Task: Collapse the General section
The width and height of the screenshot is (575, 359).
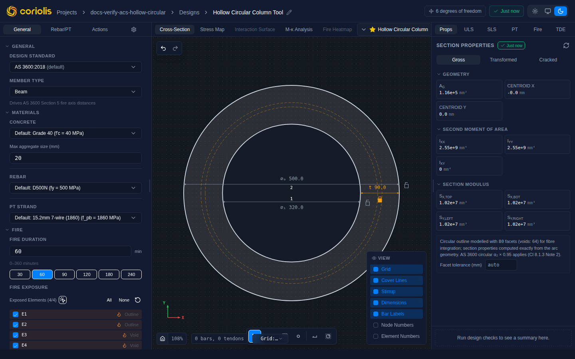Action: click(x=20, y=46)
